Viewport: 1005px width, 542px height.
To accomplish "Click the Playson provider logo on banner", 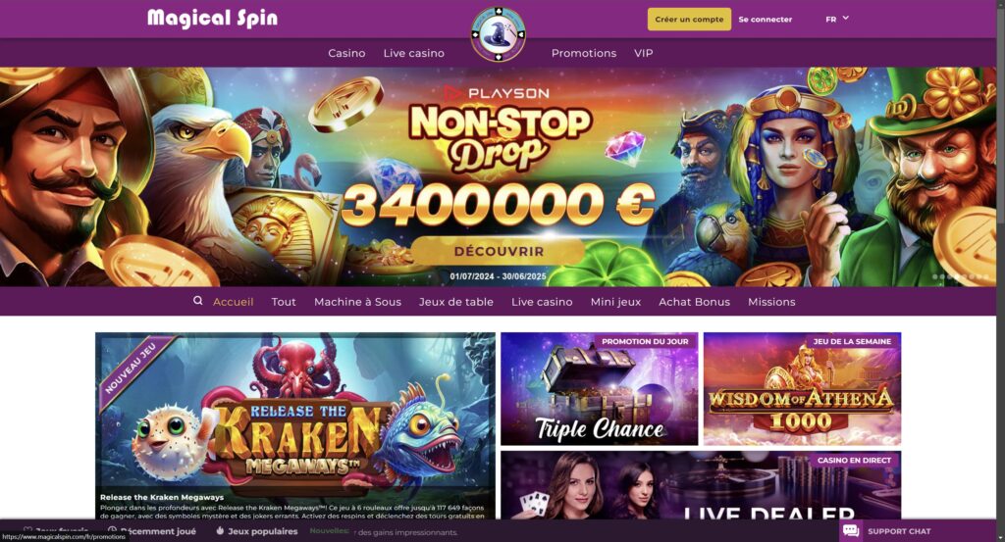I will click(x=497, y=93).
